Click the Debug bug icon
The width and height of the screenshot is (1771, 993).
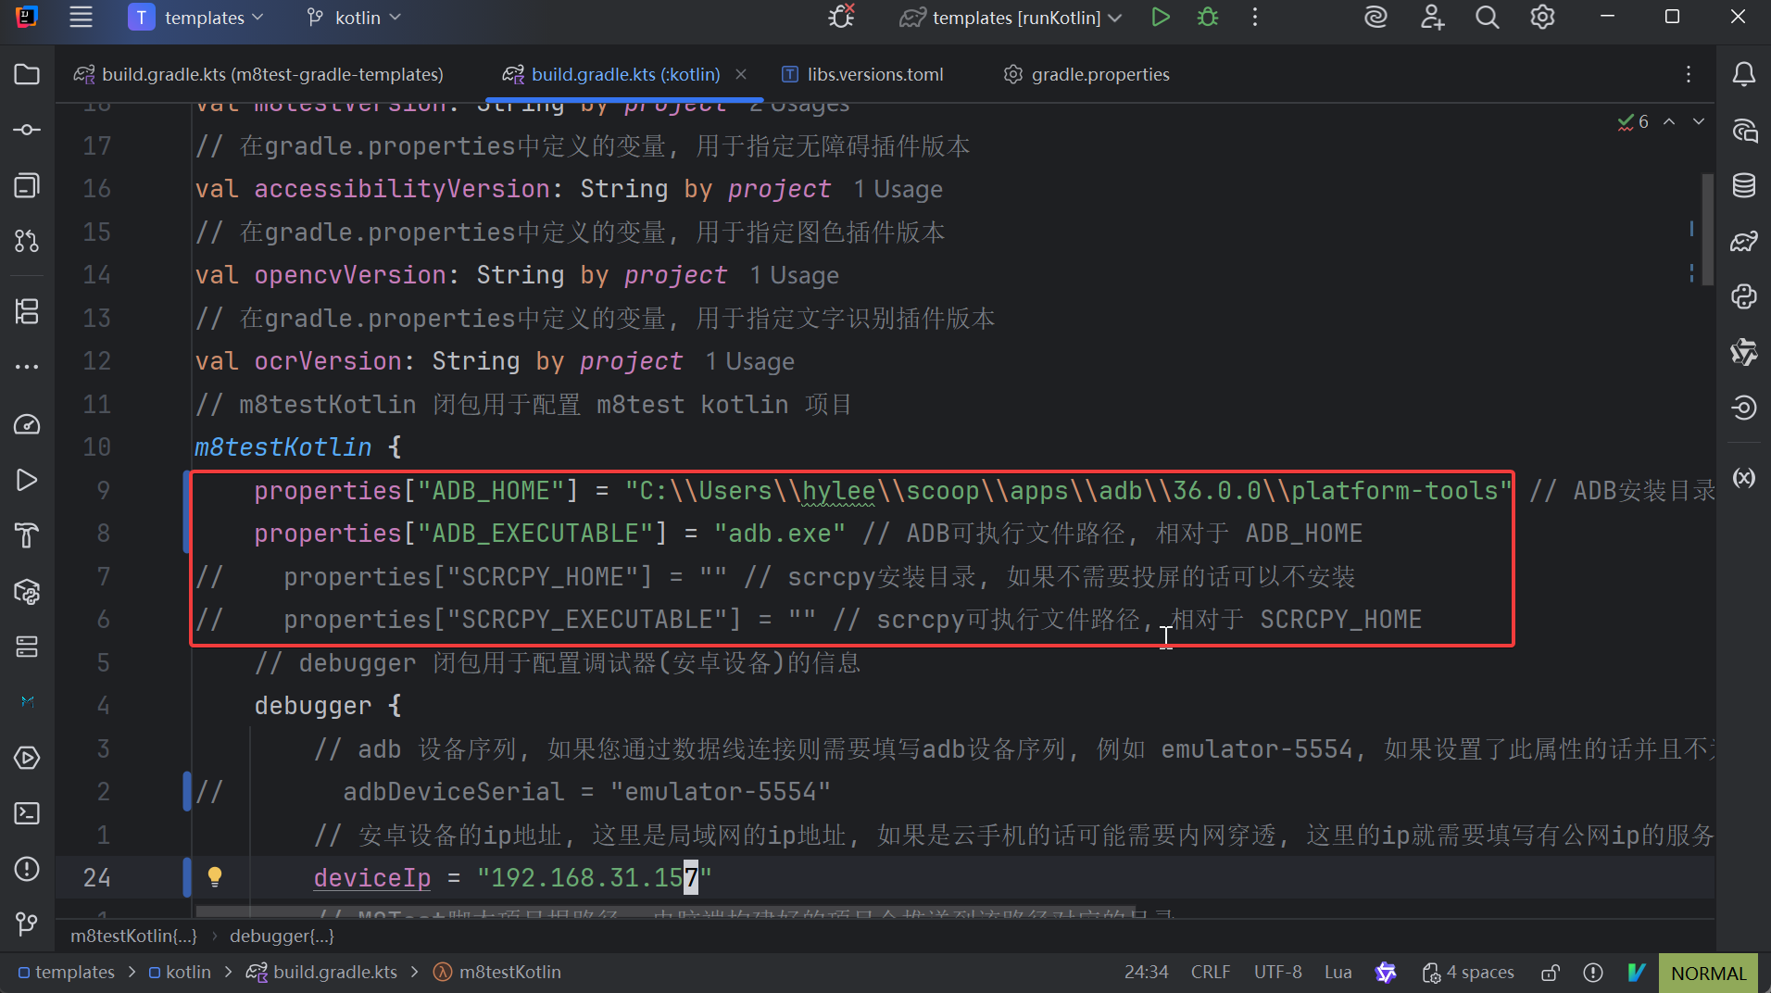(1208, 18)
